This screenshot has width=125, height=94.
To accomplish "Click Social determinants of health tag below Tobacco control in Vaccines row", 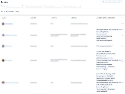I will (105, 58).
